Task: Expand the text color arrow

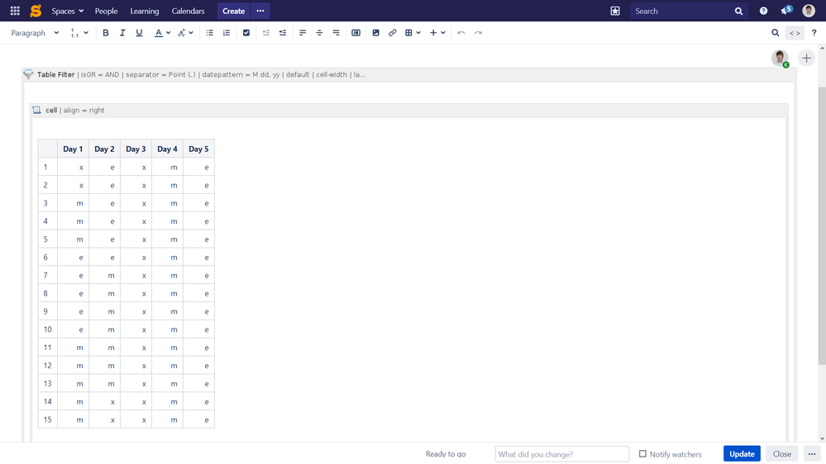Action: pyautogui.click(x=168, y=33)
